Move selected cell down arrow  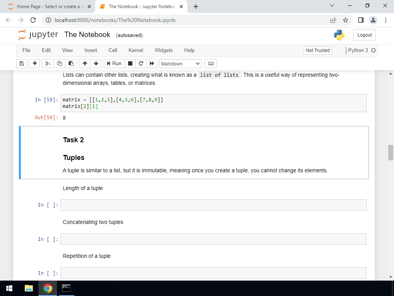[x=96, y=64]
